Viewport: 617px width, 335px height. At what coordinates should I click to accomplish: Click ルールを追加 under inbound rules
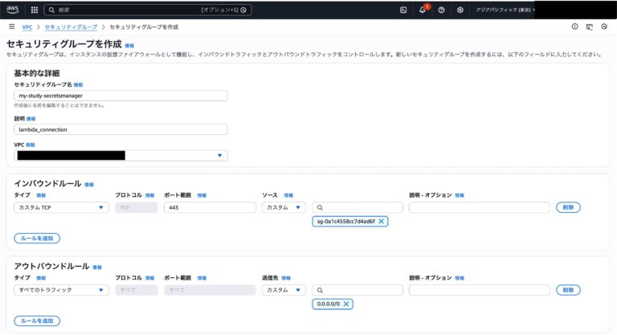tap(37, 238)
